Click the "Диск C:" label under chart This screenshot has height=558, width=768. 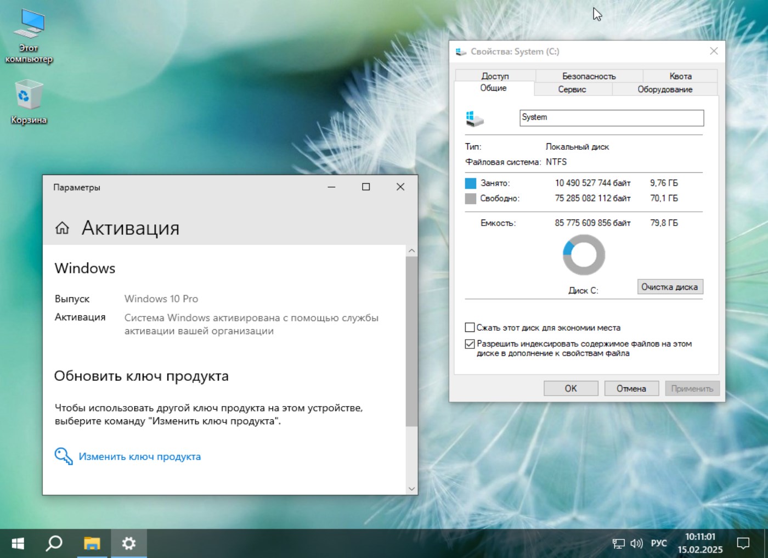[583, 290]
